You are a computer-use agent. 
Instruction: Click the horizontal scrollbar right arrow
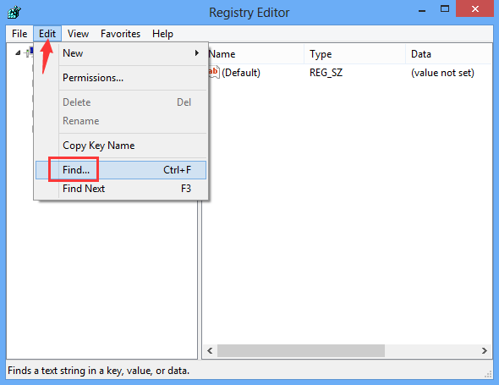point(484,350)
